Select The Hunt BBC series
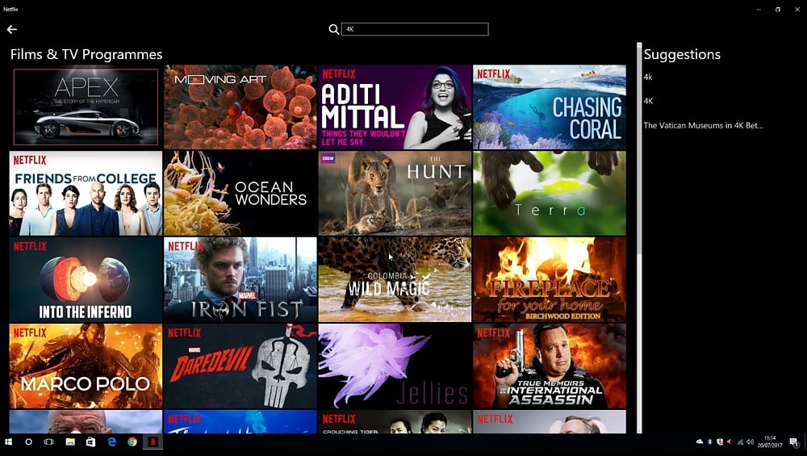The image size is (807, 456). (395, 193)
